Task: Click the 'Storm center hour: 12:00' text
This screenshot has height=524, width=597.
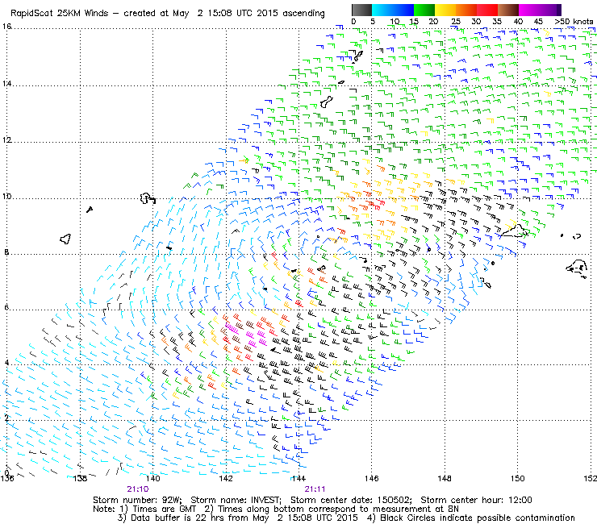Action: (476, 500)
